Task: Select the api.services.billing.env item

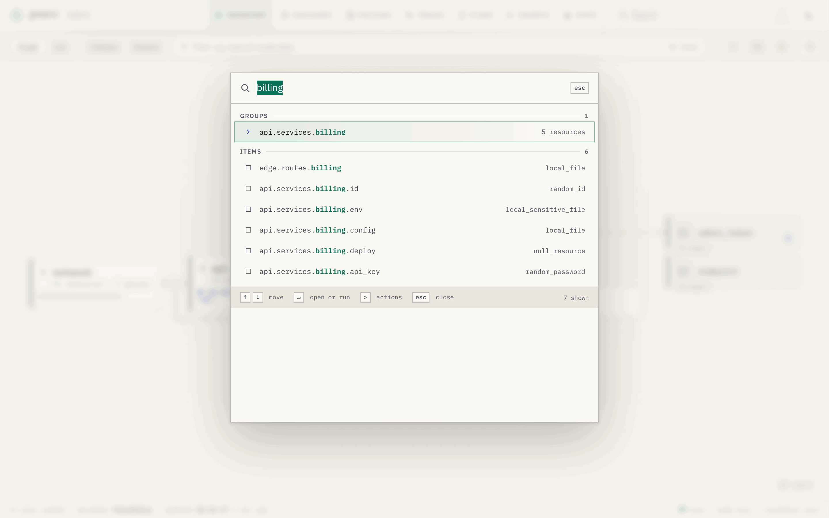Action: click(414, 209)
